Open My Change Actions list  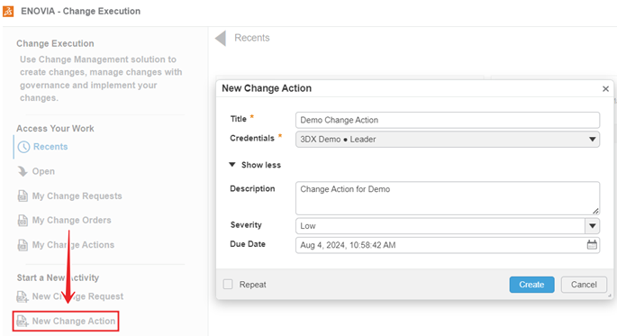tap(73, 245)
